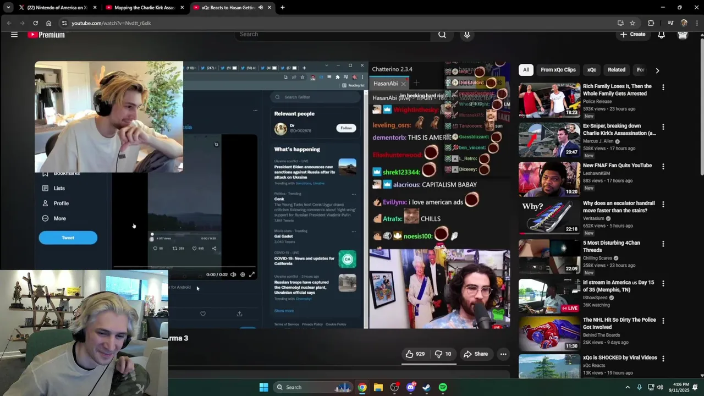The width and height of the screenshot is (704, 396).
Task: Select the From xQc Clips chip
Action: tap(558, 70)
